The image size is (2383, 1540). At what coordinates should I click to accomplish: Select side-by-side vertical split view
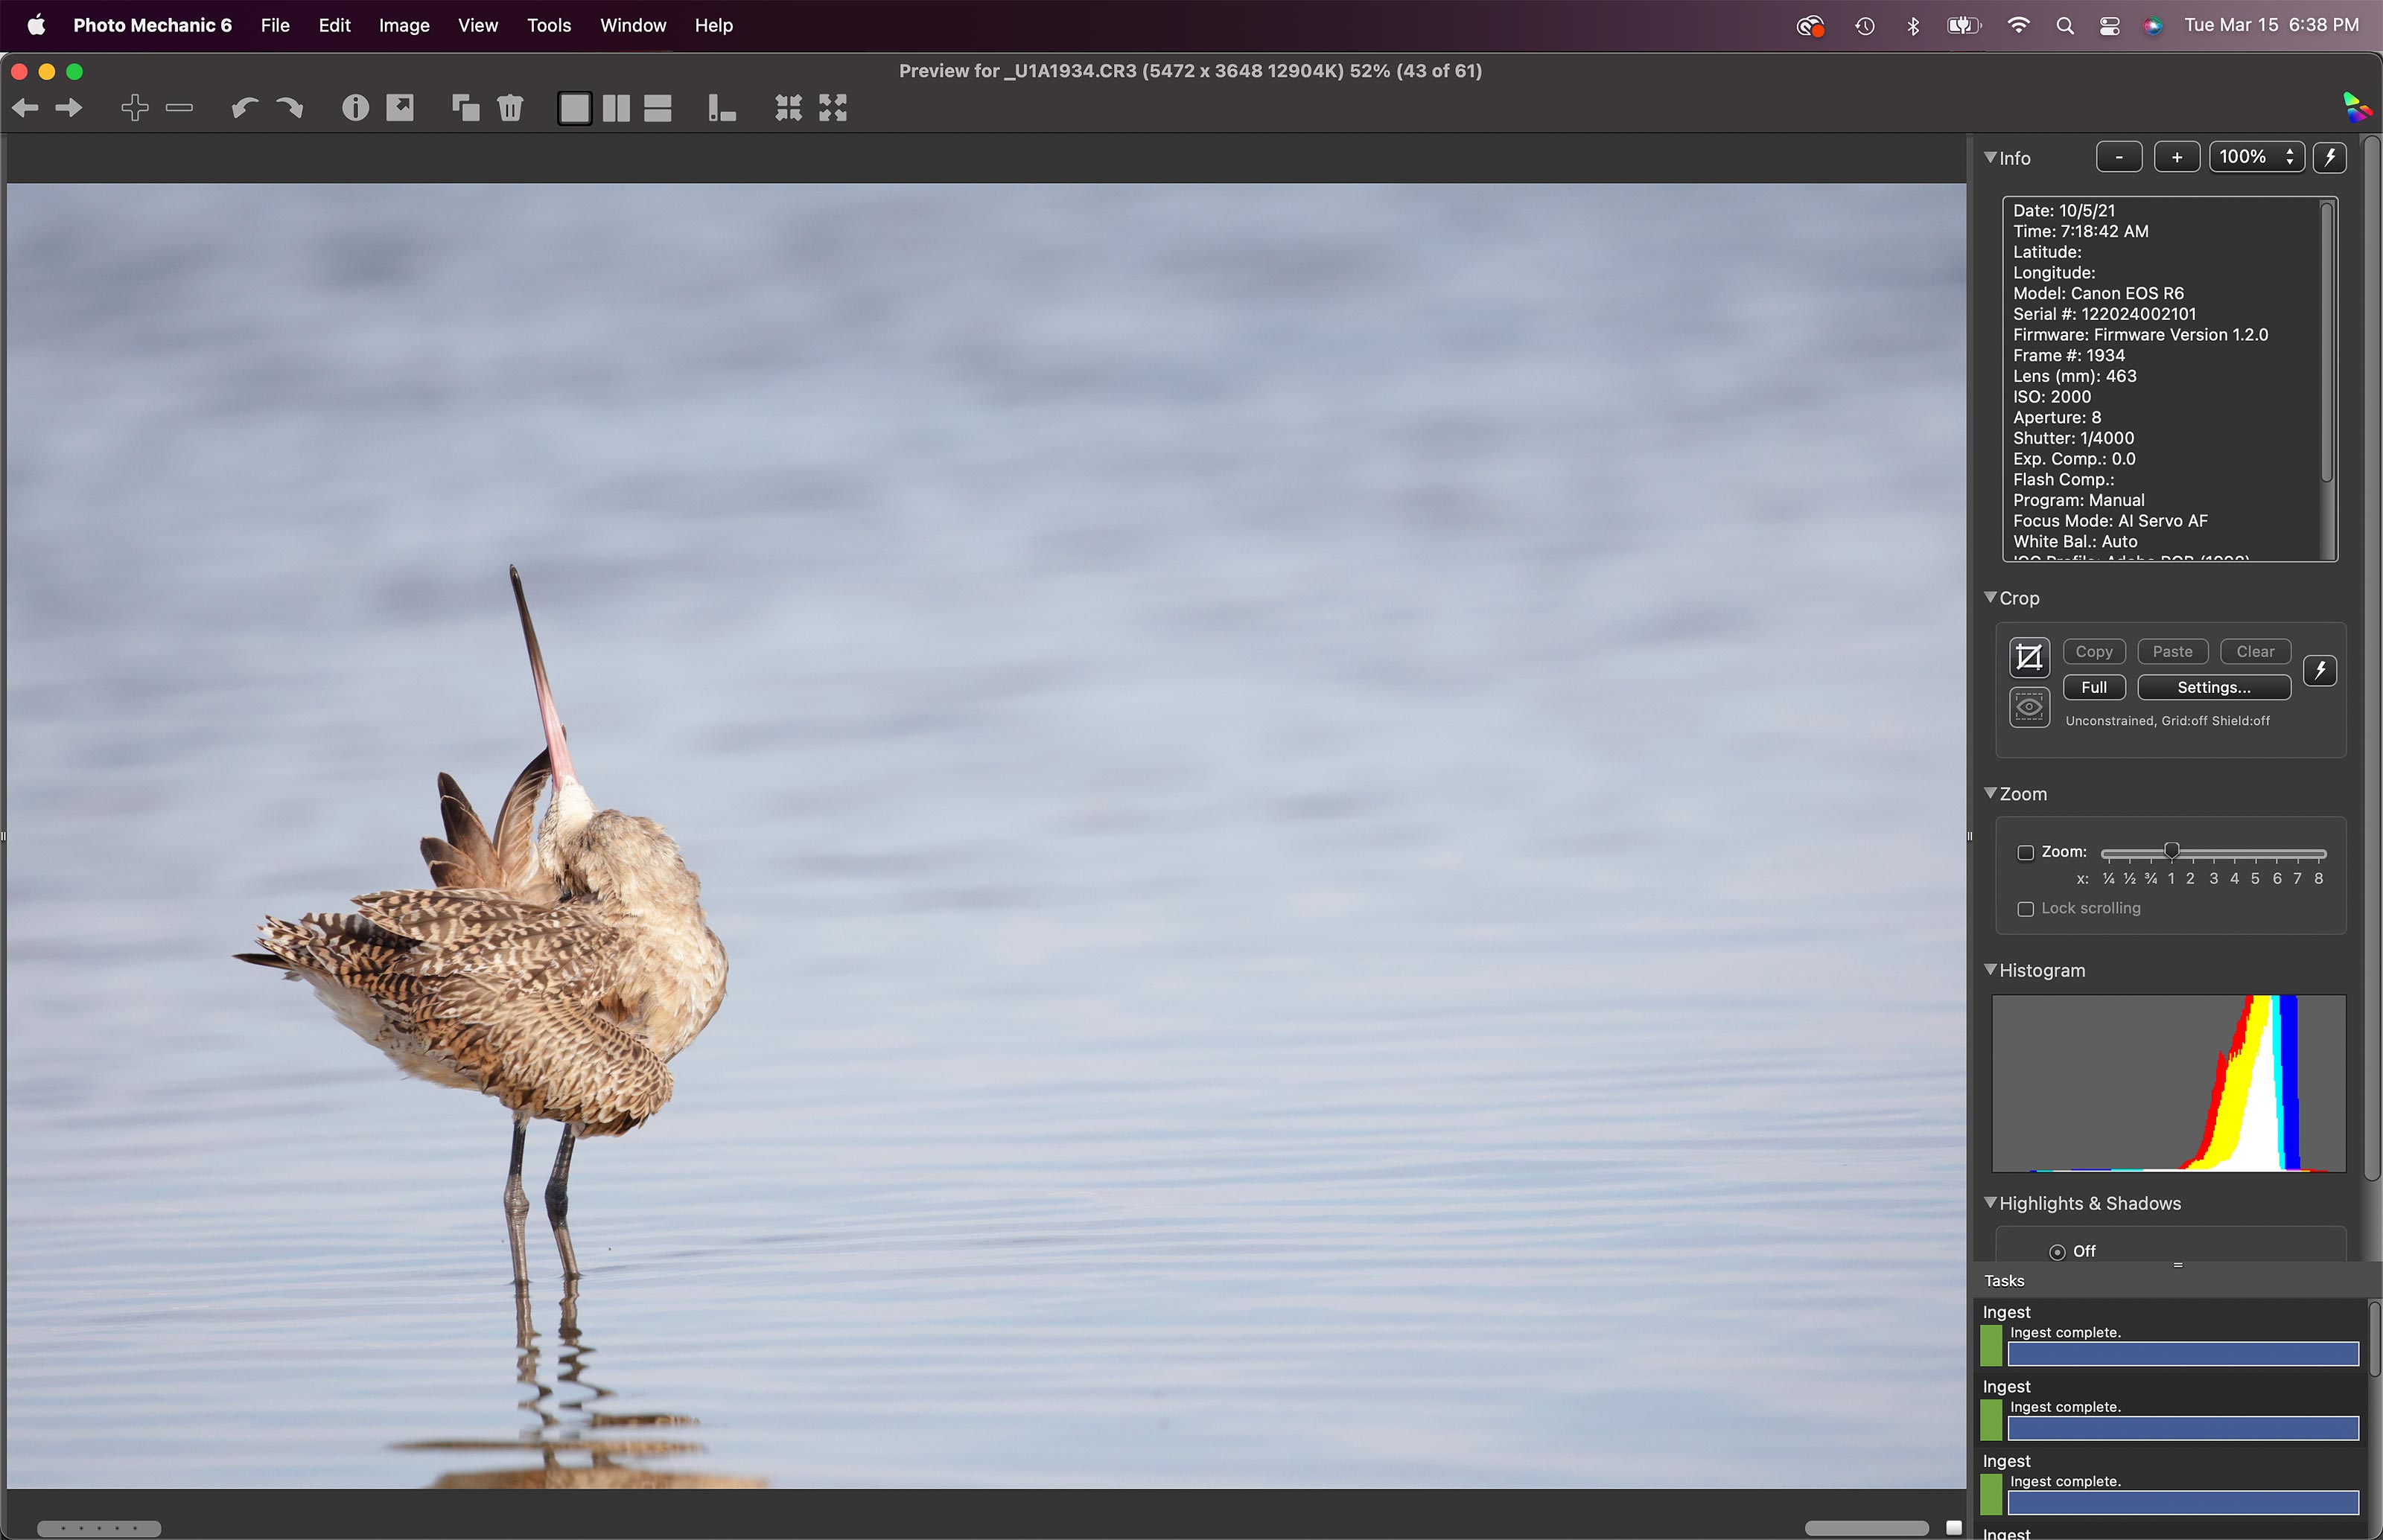pos(617,108)
